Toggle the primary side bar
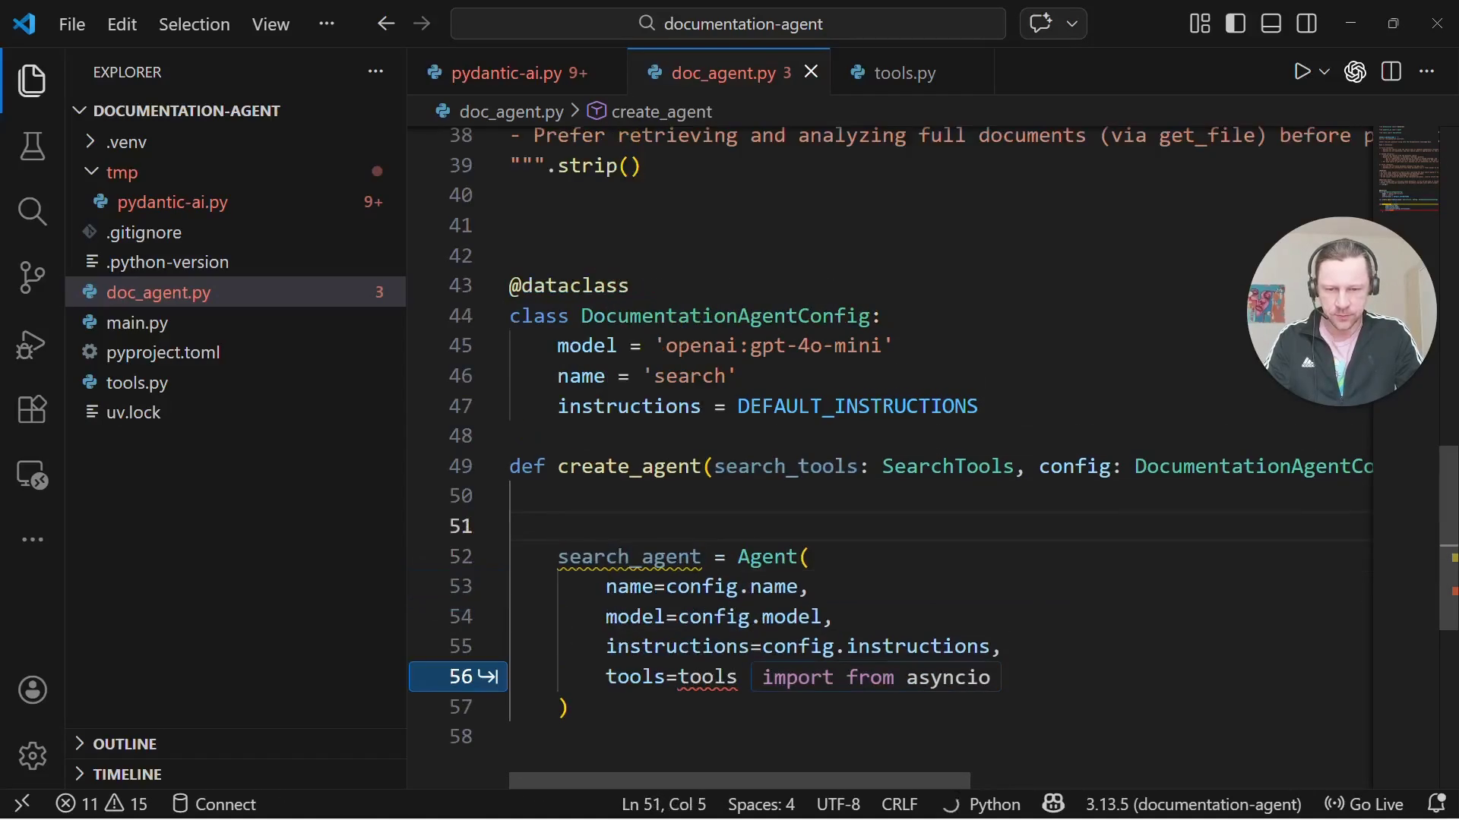This screenshot has width=1459, height=820. pyautogui.click(x=1236, y=24)
